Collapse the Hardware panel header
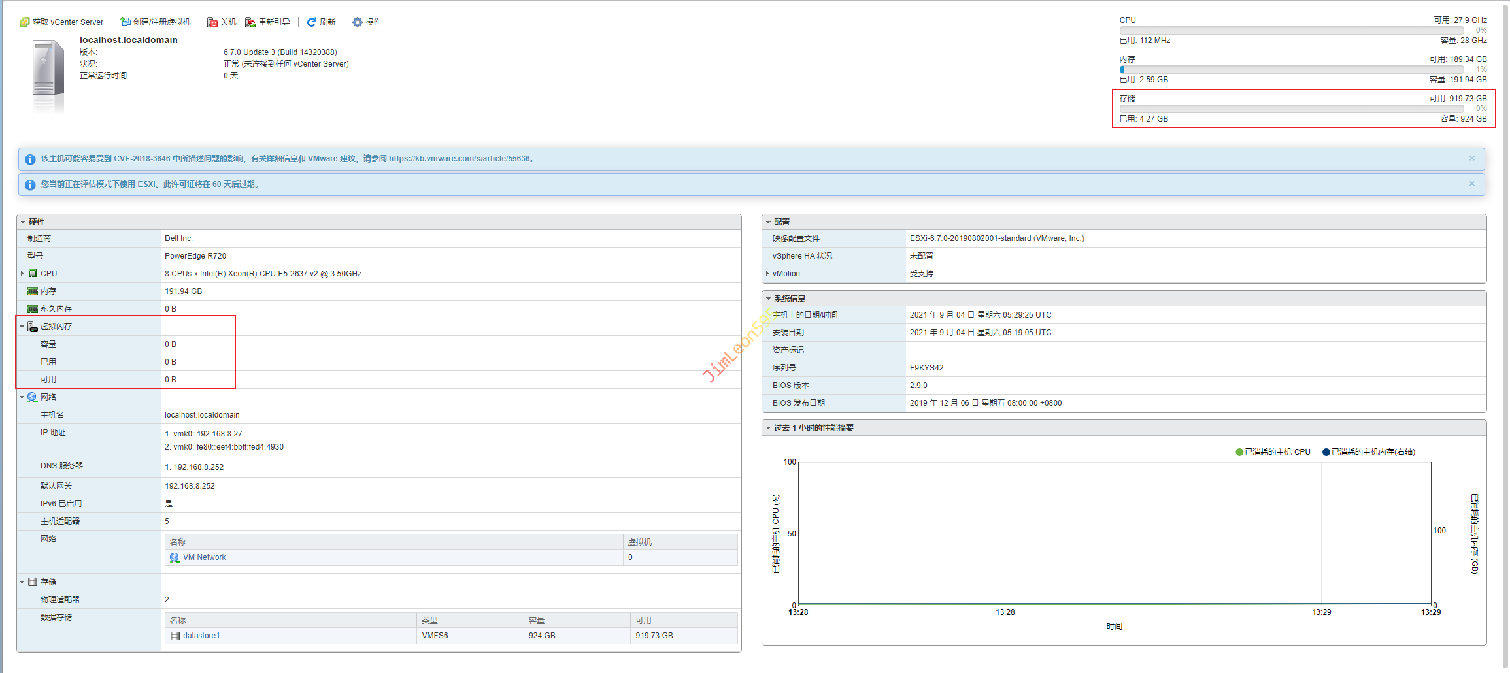1510x673 pixels. (24, 222)
